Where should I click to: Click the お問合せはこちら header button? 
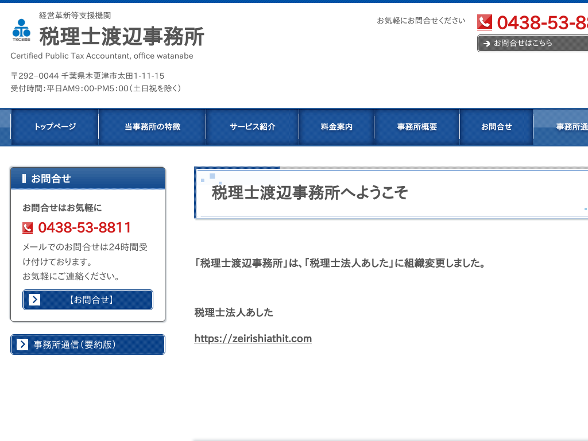point(532,44)
